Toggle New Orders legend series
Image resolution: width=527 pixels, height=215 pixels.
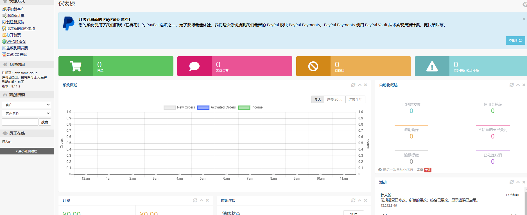(x=179, y=107)
